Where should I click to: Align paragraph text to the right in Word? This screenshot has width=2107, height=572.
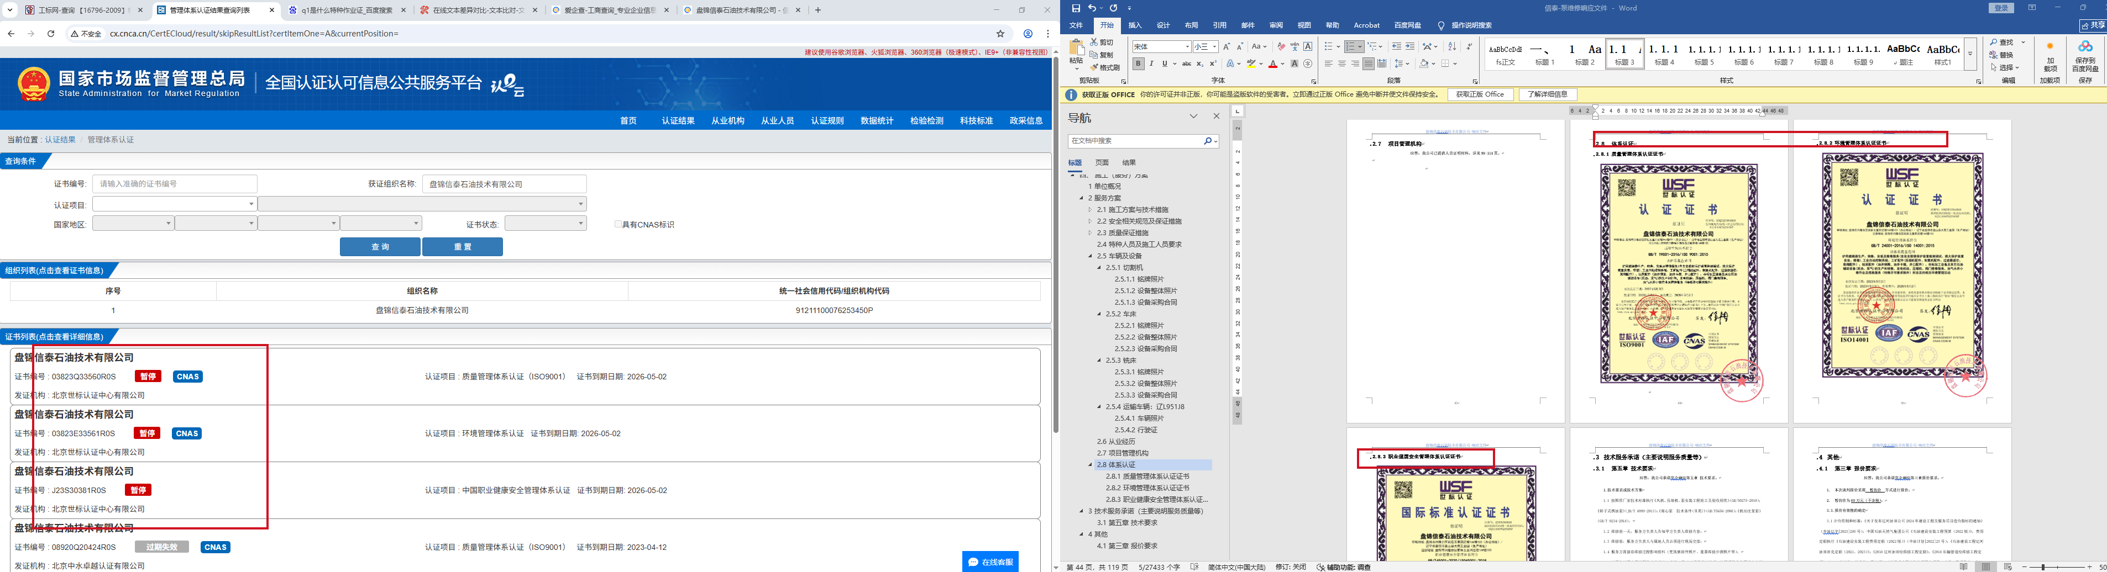[1355, 63]
